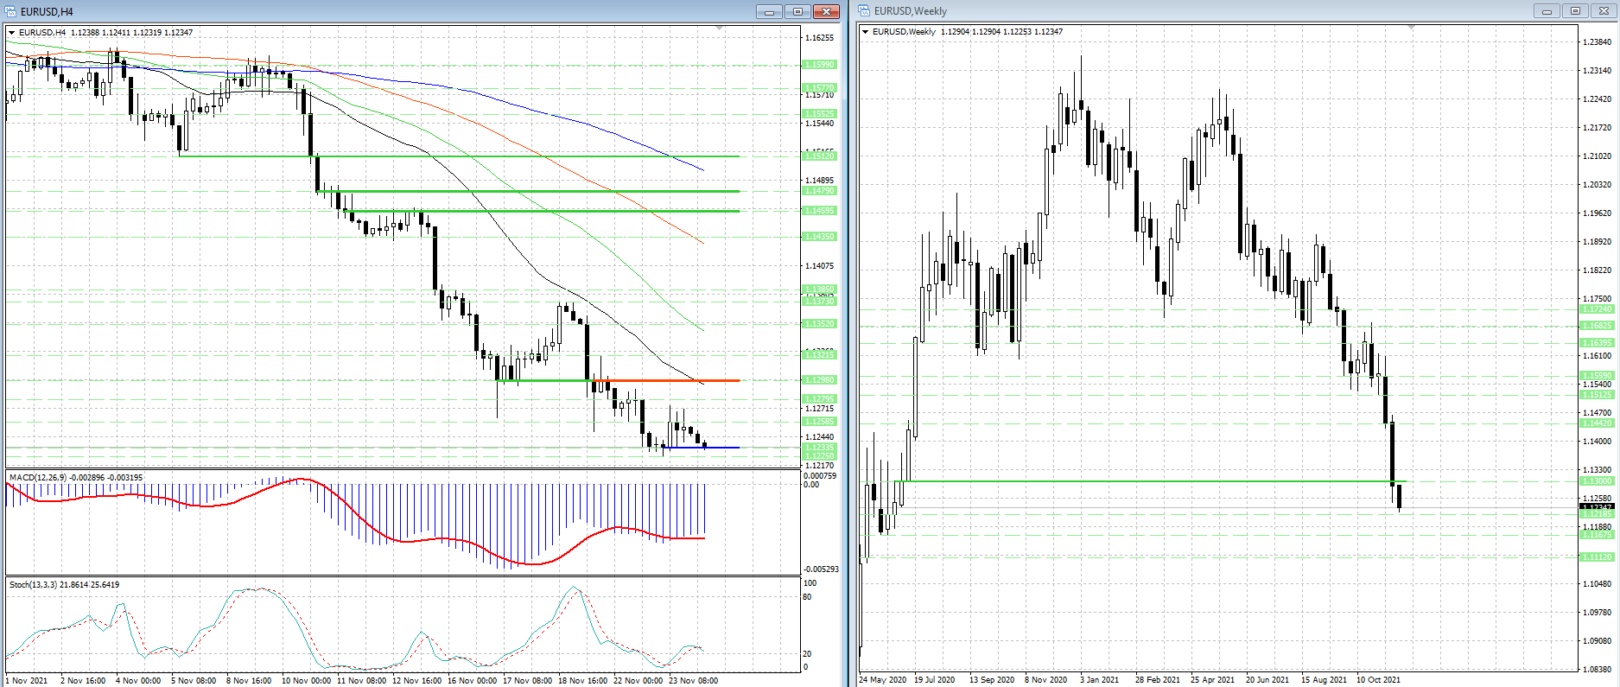Open the dropdown arrow beside EURUSD,Weekly chart label
Image resolution: width=1620 pixels, height=687 pixels.
click(x=866, y=32)
